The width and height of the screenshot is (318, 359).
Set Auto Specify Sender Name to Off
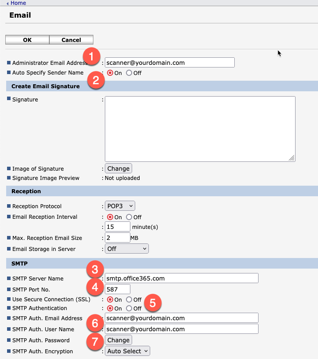coord(129,73)
